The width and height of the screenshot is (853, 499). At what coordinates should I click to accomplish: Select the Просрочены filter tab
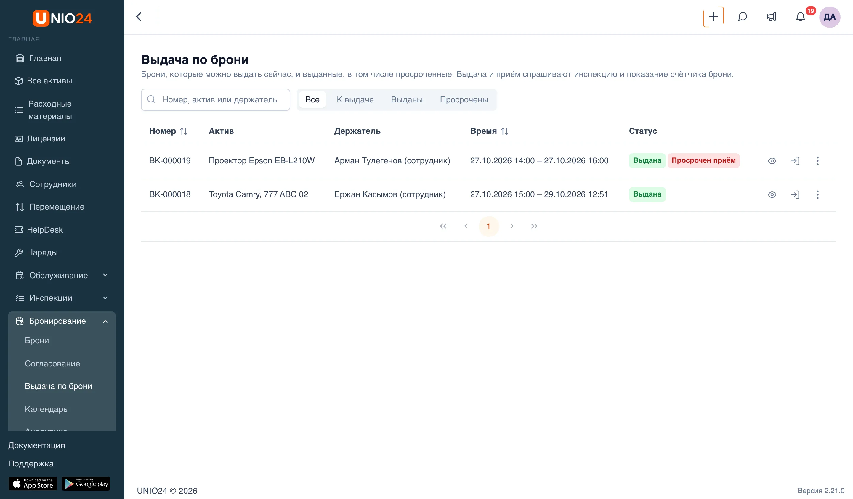point(464,99)
